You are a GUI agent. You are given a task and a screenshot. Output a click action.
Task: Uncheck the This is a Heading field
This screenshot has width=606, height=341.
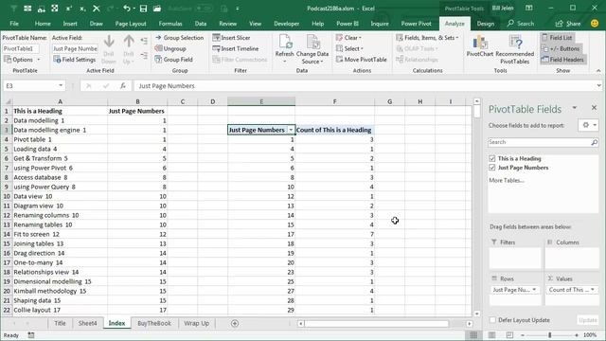(492, 158)
